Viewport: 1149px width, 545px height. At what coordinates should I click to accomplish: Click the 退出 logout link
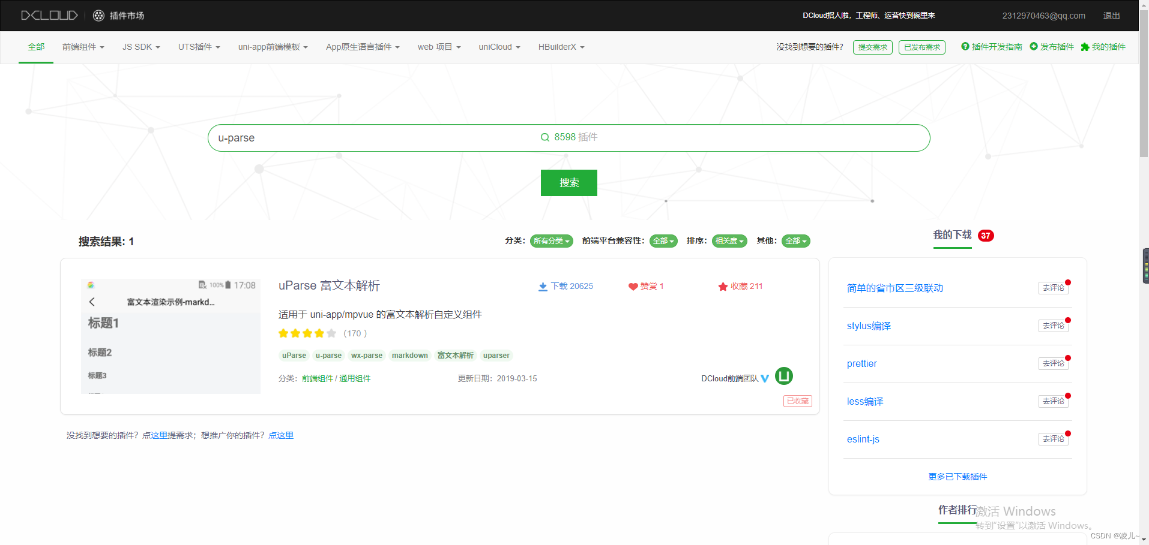click(x=1112, y=16)
